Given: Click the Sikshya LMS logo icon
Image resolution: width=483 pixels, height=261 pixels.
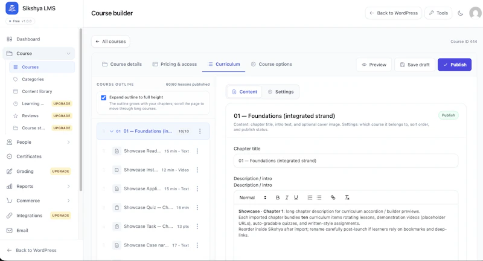Looking at the screenshot, I should pyautogui.click(x=11, y=8).
